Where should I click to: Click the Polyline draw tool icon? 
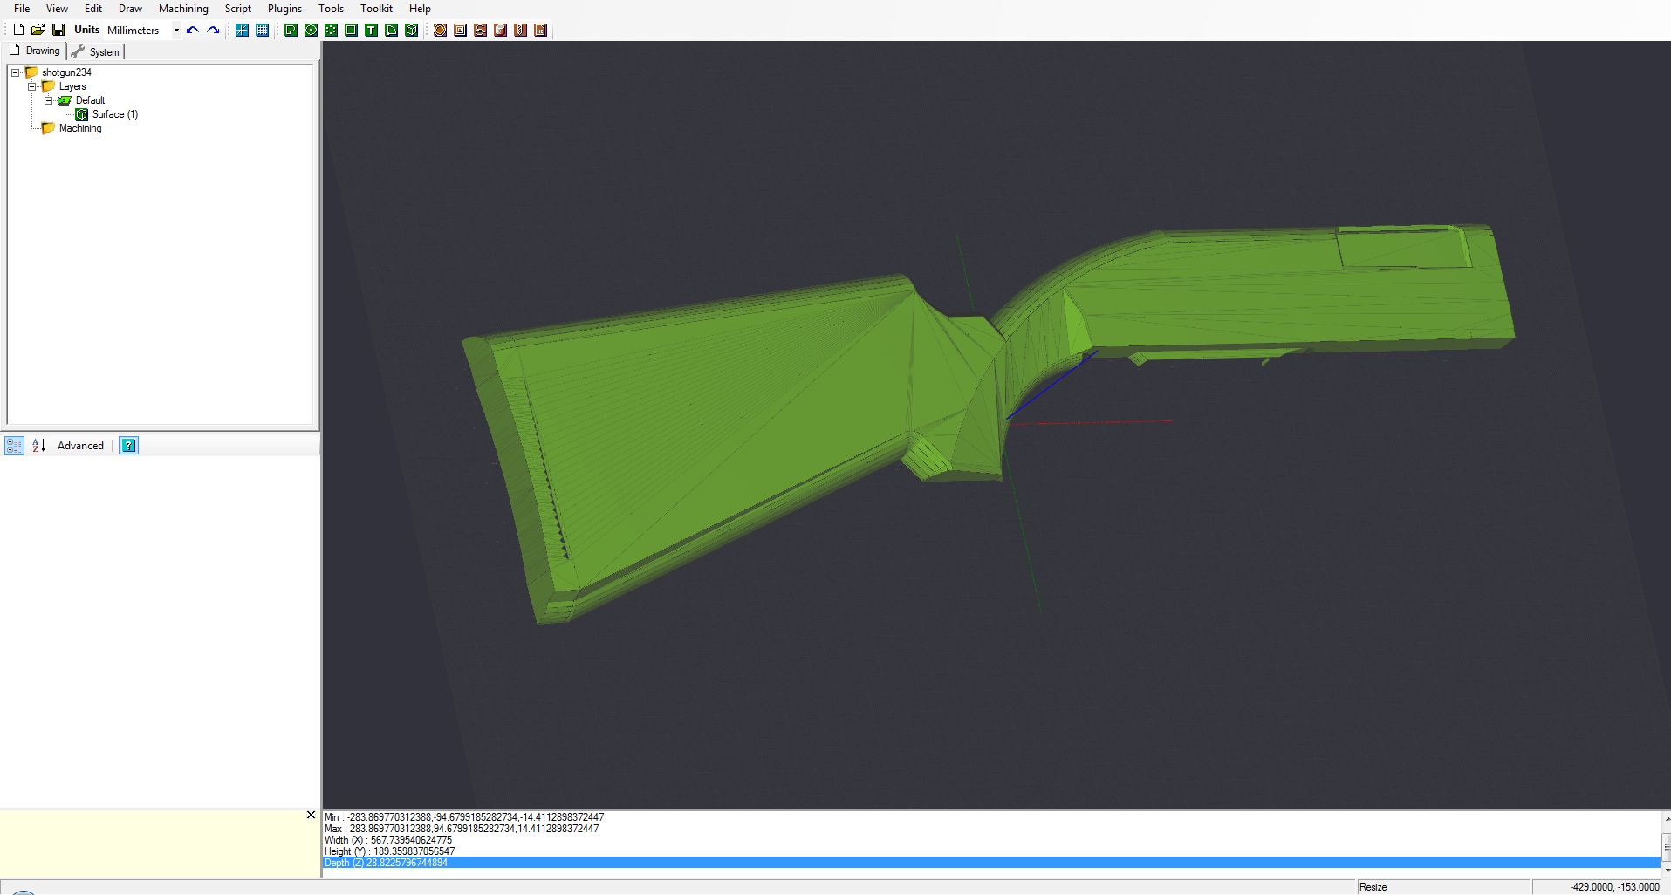(291, 31)
